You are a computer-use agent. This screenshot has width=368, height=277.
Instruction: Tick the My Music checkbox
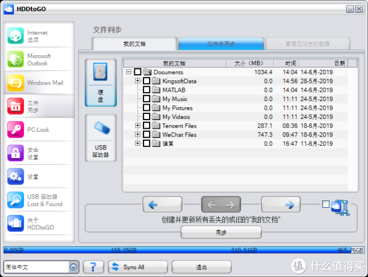click(x=147, y=99)
